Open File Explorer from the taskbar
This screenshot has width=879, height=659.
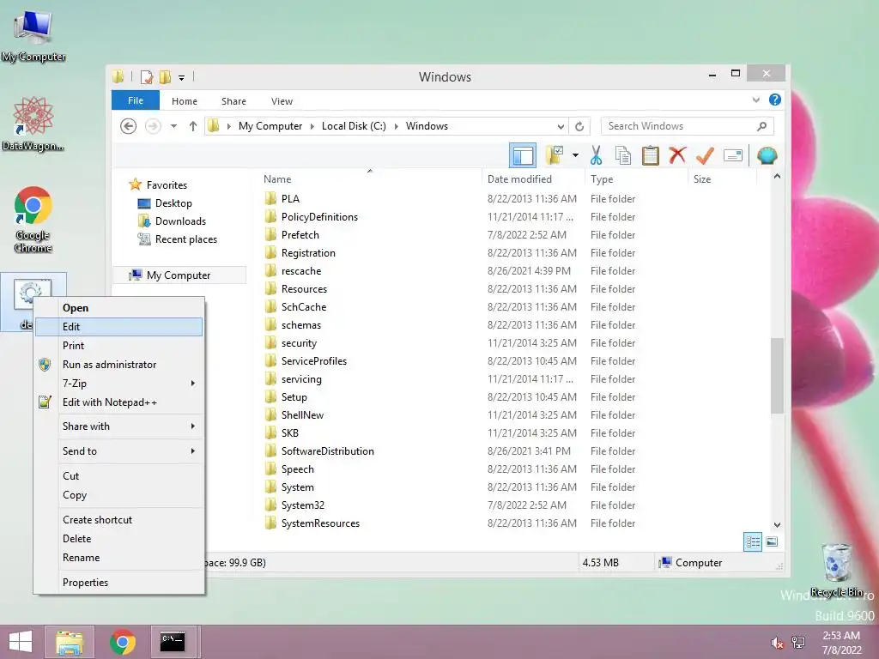pyautogui.click(x=70, y=642)
